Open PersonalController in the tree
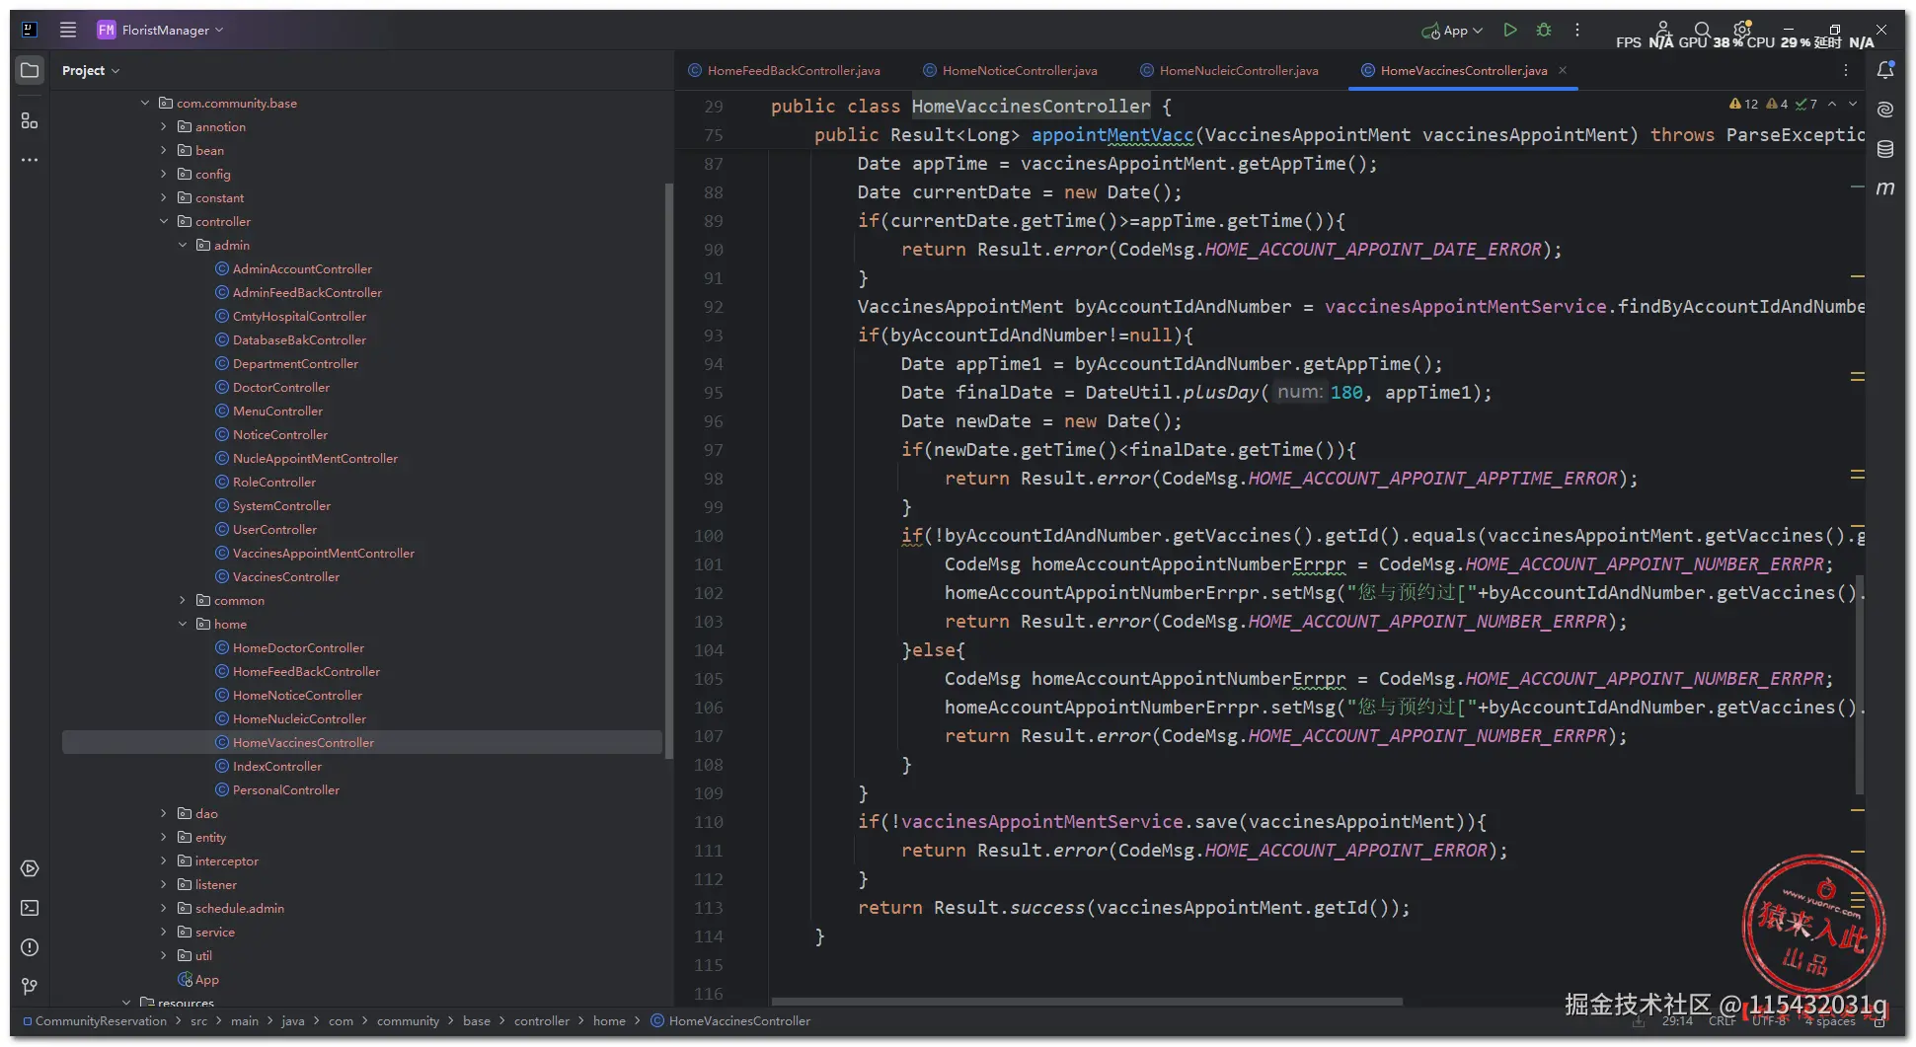The image size is (1916, 1047). [x=286, y=789]
